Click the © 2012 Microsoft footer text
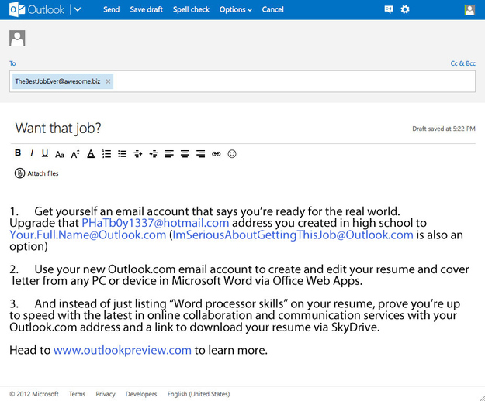 click(x=34, y=394)
